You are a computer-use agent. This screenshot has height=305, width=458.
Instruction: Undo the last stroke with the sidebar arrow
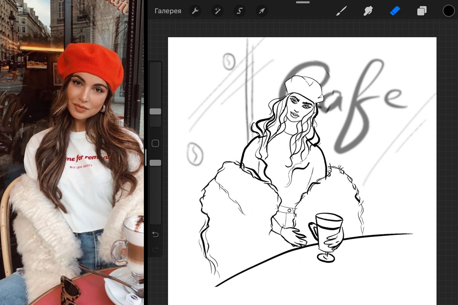click(x=155, y=234)
